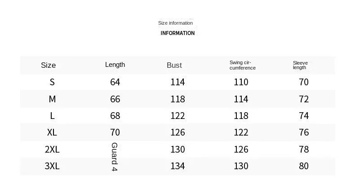
Task: Click the Swing circumference column header
Action: click(x=243, y=65)
